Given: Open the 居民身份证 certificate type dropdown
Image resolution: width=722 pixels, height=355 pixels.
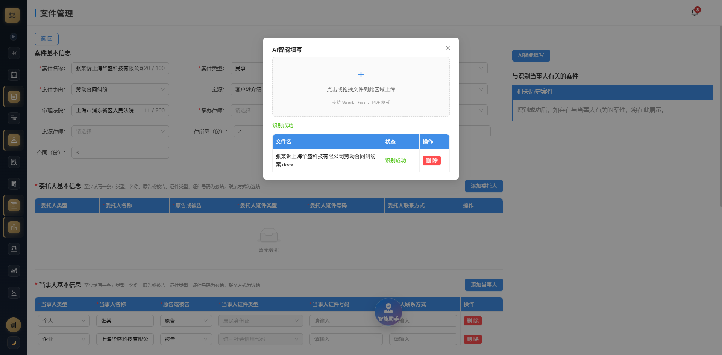Looking at the screenshot, I should [261, 321].
